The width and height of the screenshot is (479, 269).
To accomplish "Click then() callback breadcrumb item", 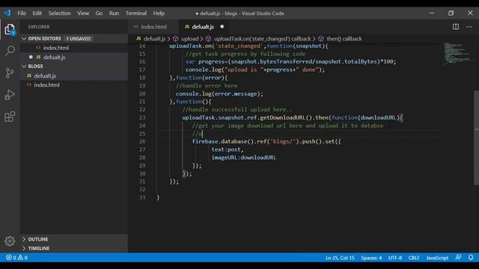I will pyautogui.click(x=344, y=39).
